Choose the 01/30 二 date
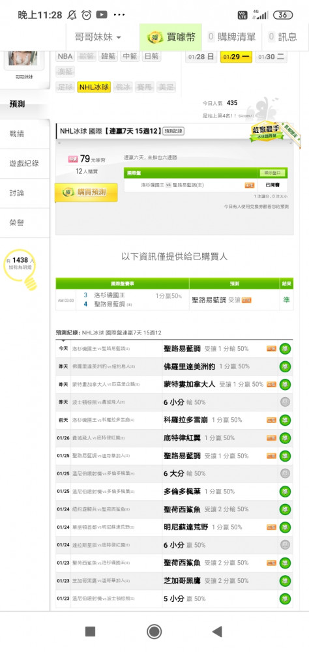This screenshot has width=309, height=652. (x=271, y=57)
